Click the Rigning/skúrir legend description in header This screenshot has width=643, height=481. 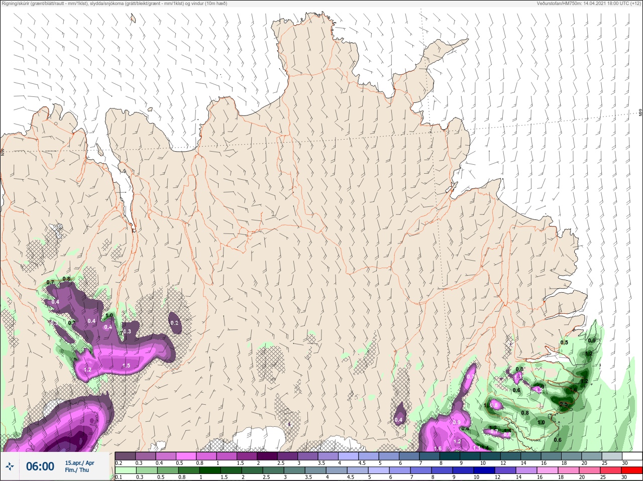[x=114, y=4]
